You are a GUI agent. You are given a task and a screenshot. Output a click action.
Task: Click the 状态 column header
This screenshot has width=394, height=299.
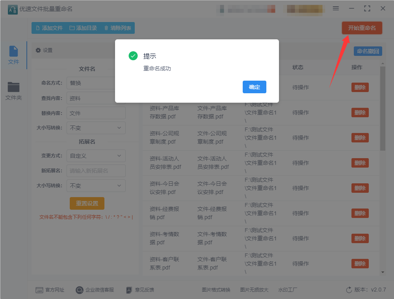298,67
